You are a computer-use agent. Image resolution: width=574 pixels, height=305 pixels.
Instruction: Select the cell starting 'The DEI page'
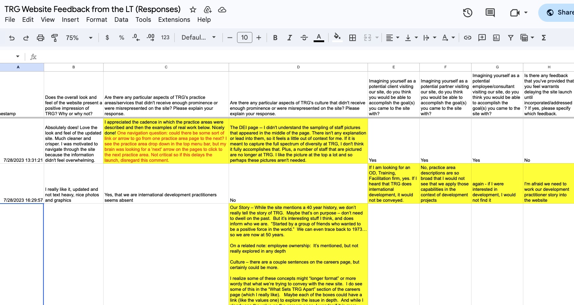(298, 141)
